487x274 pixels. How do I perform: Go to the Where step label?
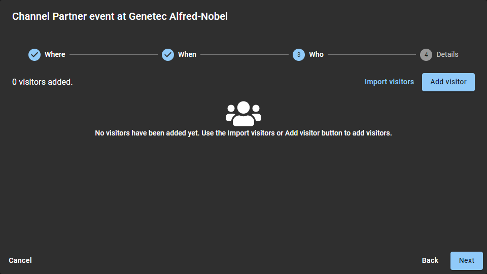coord(55,54)
